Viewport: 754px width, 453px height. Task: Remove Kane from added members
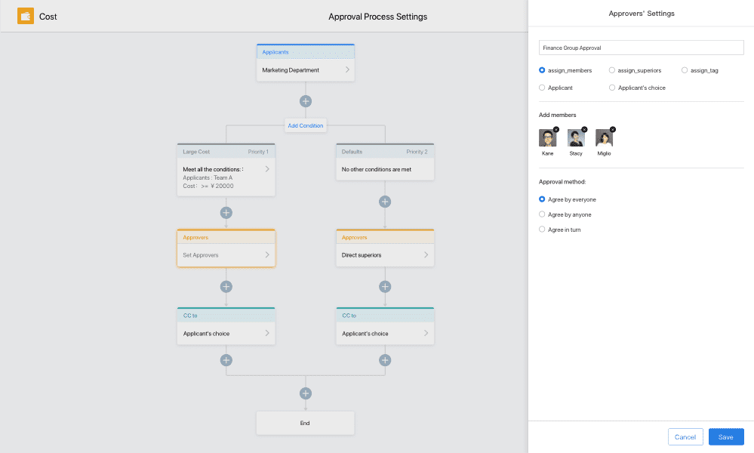coord(556,129)
